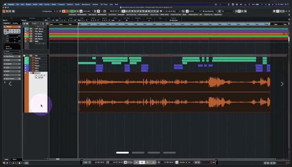Click the highlighted window layout icon
This screenshot has width=292, height=167.
point(278,11)
